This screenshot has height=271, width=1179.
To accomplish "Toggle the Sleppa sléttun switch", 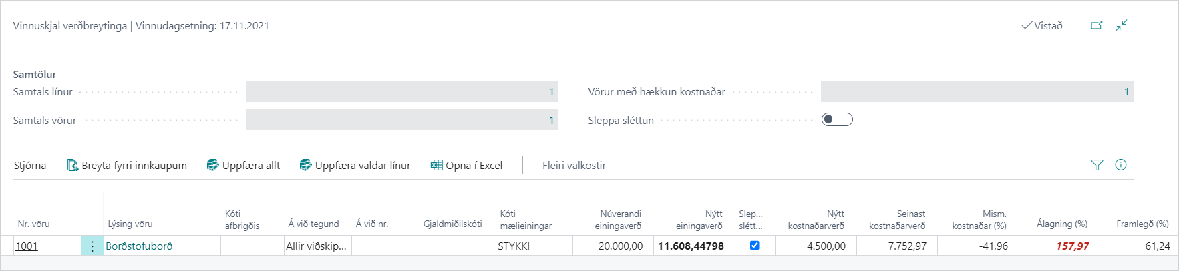I will point(837,119).
